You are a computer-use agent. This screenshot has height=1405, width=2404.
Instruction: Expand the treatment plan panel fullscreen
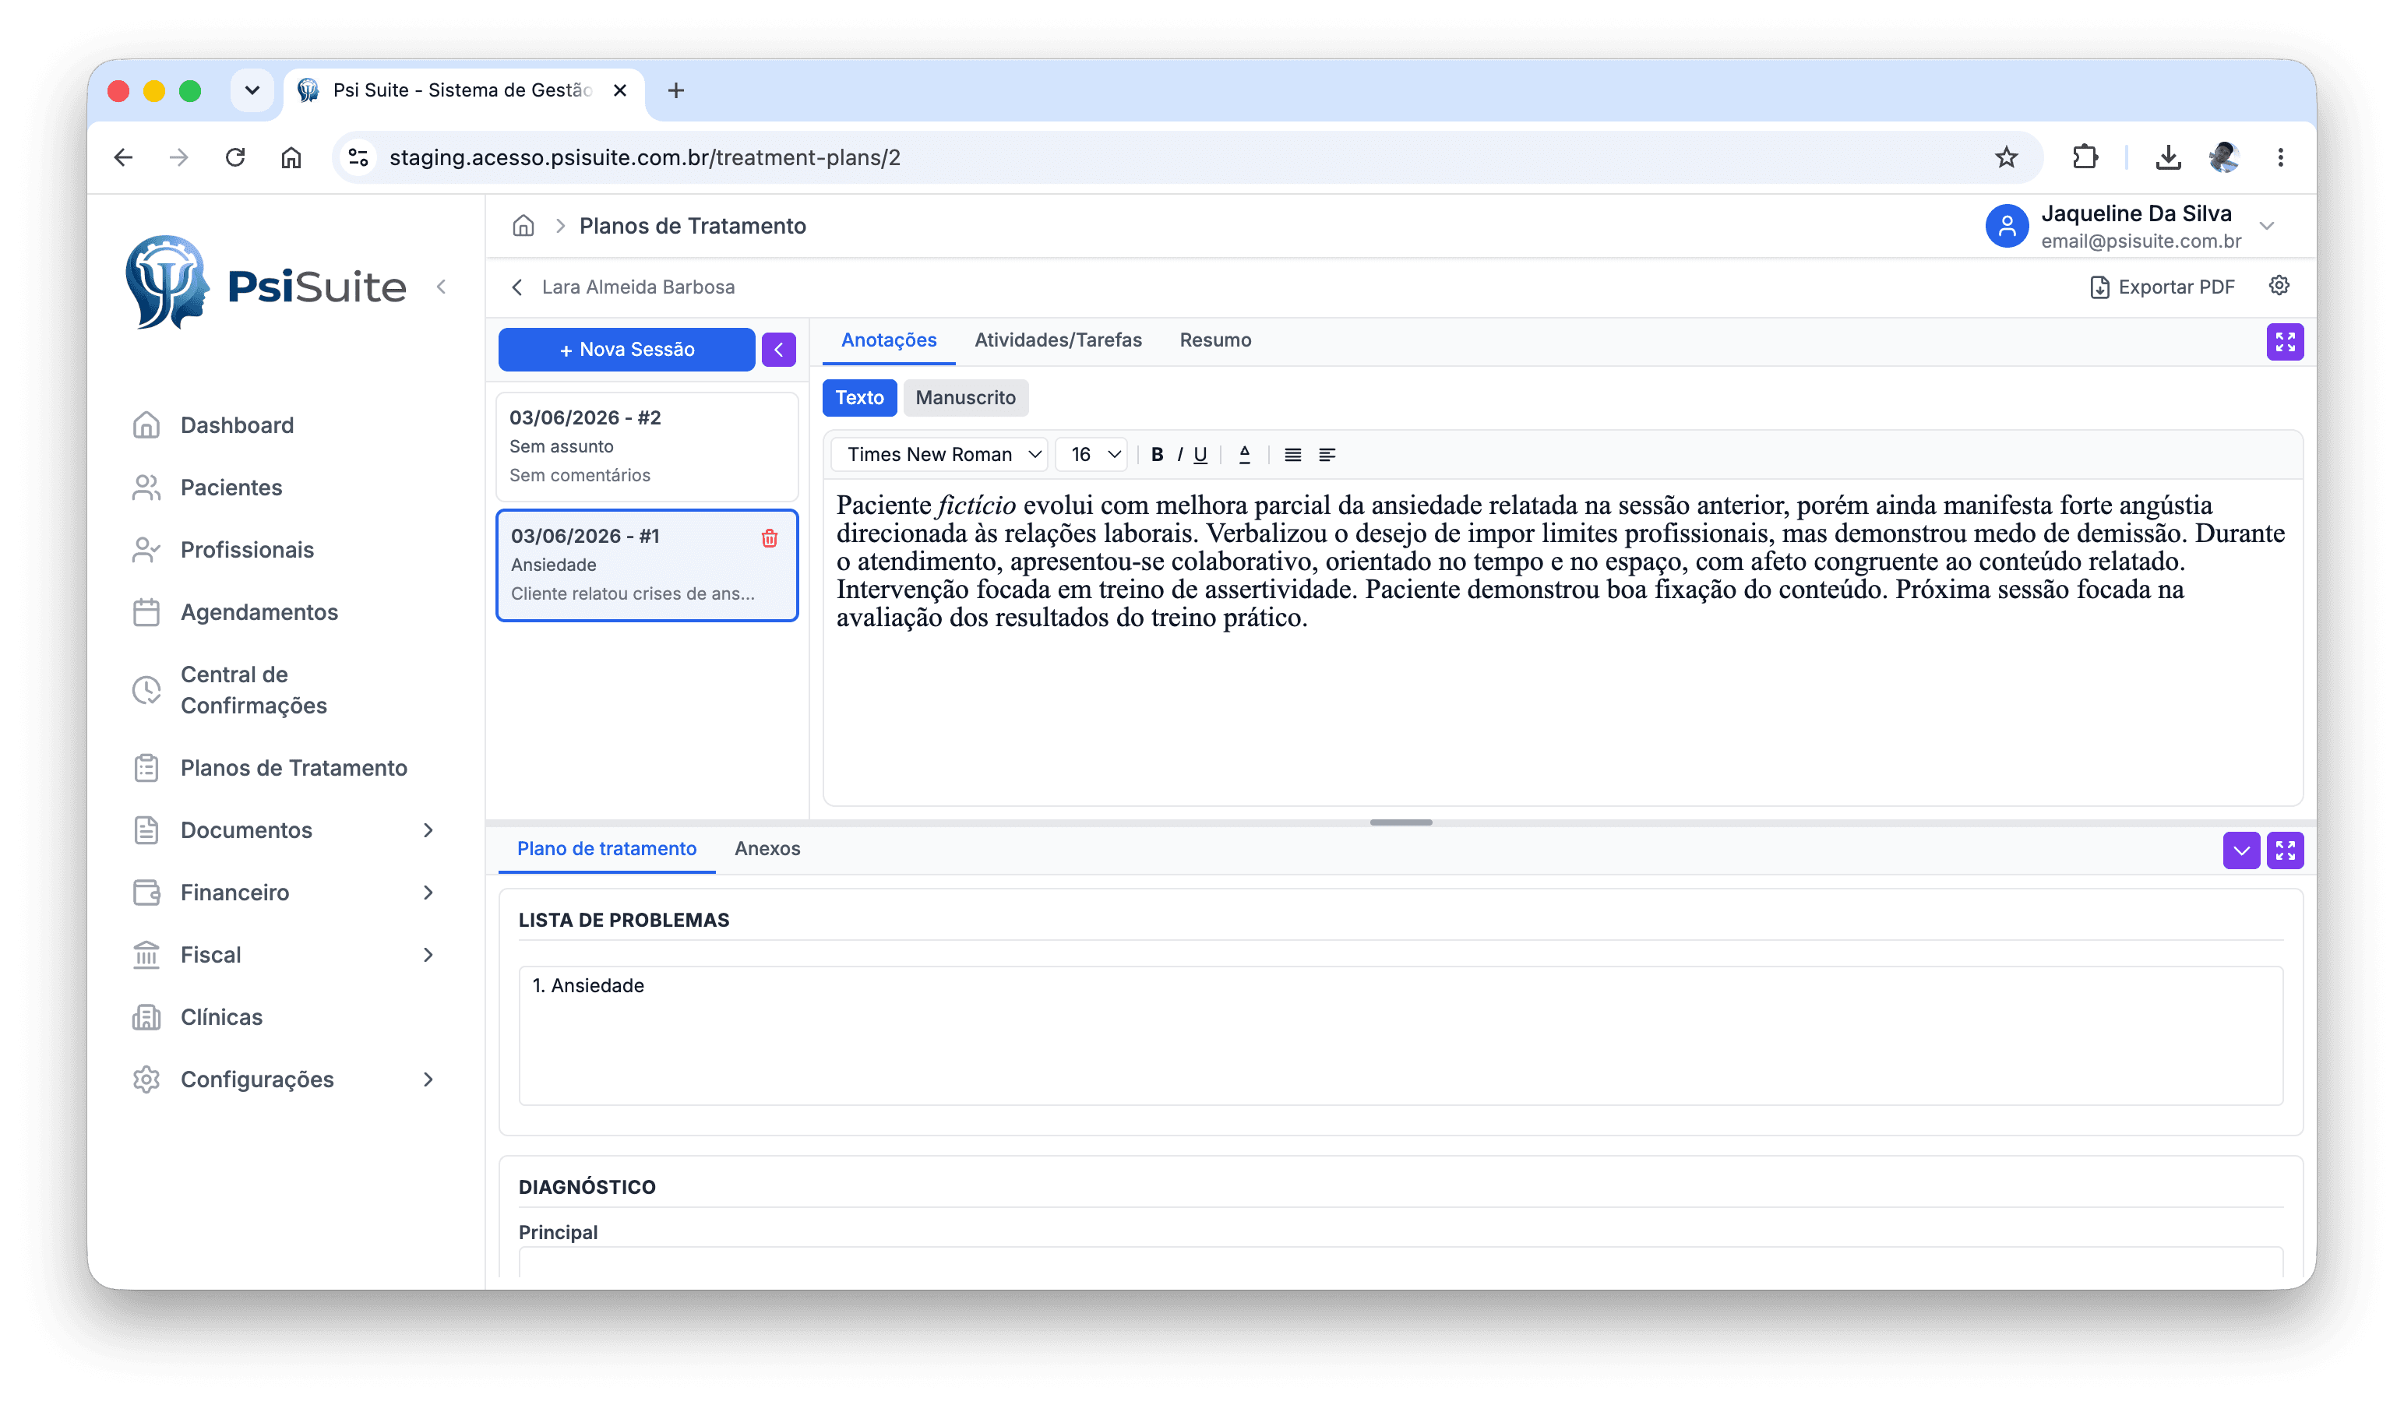(2284, 850)
